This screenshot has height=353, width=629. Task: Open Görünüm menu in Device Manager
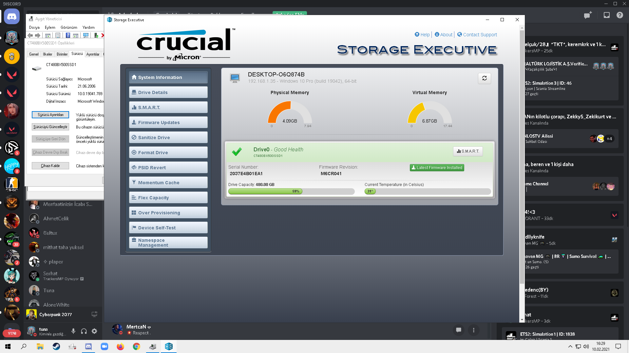[x=69, y=27]
